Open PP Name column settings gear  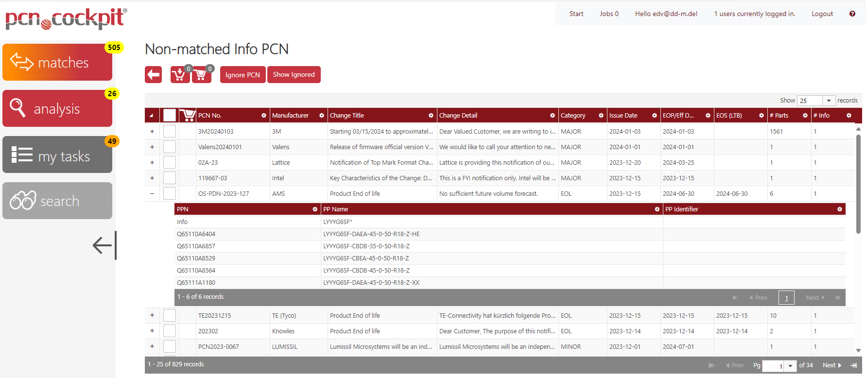point(657,209)
